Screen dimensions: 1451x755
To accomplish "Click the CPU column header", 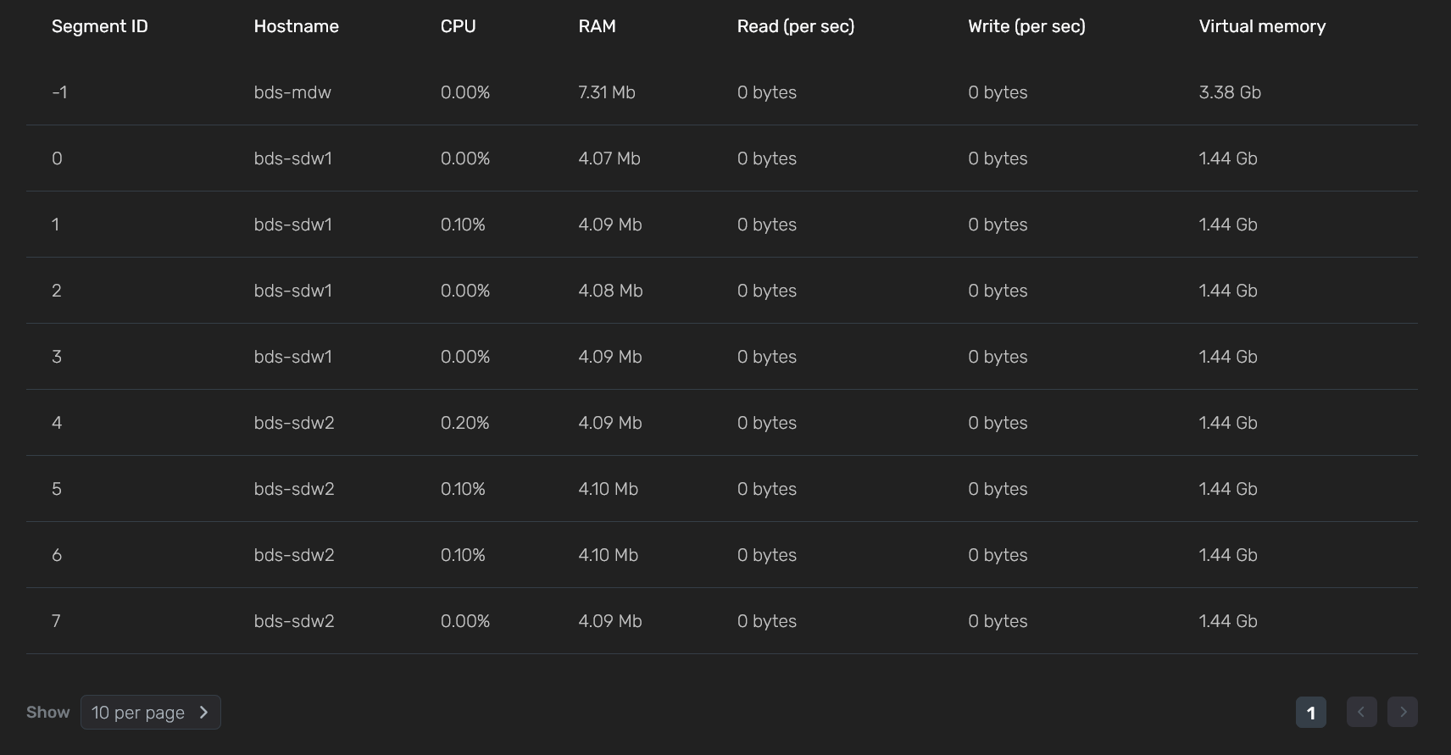I will click(x=457, y=26).
